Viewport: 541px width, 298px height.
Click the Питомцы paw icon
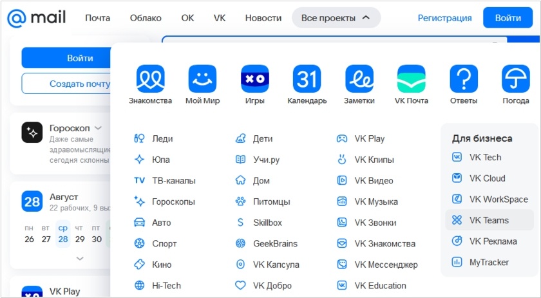click(x=240, y=201)
